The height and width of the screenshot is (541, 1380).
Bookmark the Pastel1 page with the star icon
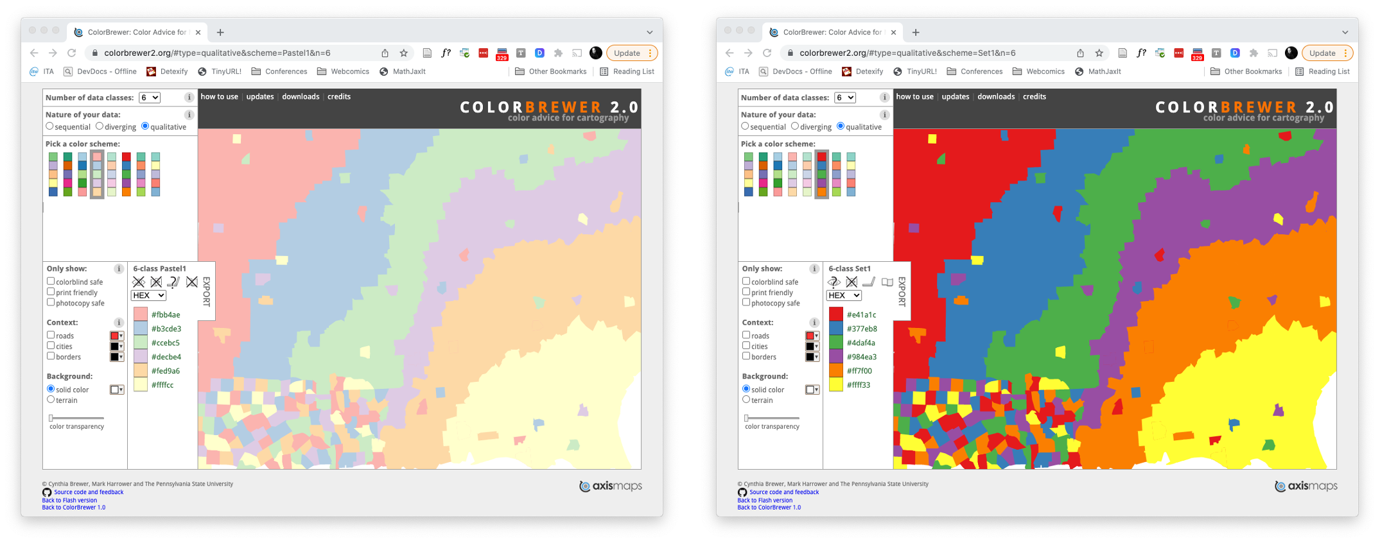tap(403, 53)
